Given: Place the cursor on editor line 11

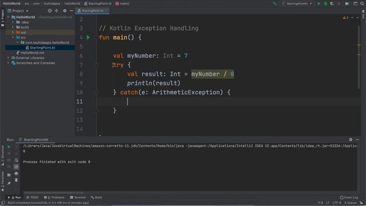Looking at the screenshot, I should 229,102.
